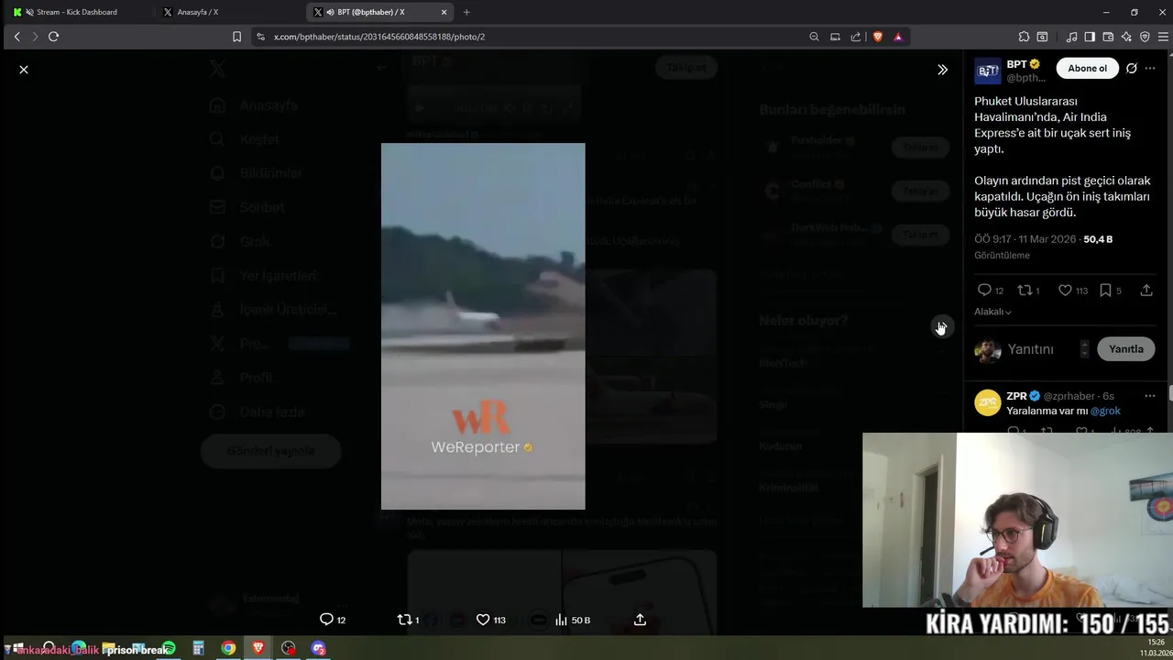Click the @grok mention link
The width and height of the screenshot is (1173, 660).
coord(1105,411)
